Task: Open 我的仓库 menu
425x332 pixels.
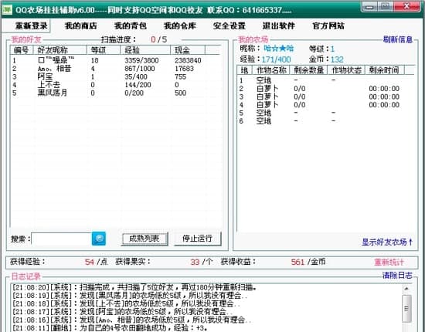Action: (x=180, y=25)
